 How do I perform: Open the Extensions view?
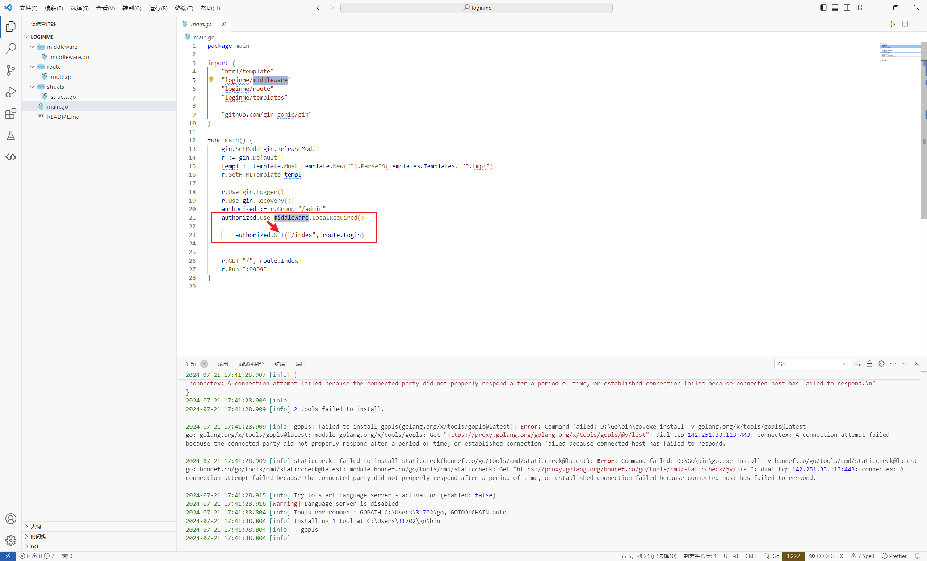pos(11,114)
